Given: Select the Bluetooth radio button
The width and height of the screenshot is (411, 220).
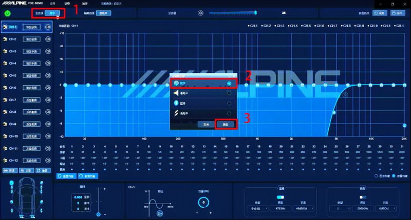Looking at the screenshot, I should point(229,103).
